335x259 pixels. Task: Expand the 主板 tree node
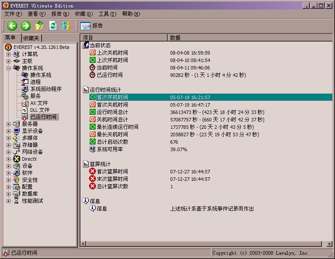(8, 61)
